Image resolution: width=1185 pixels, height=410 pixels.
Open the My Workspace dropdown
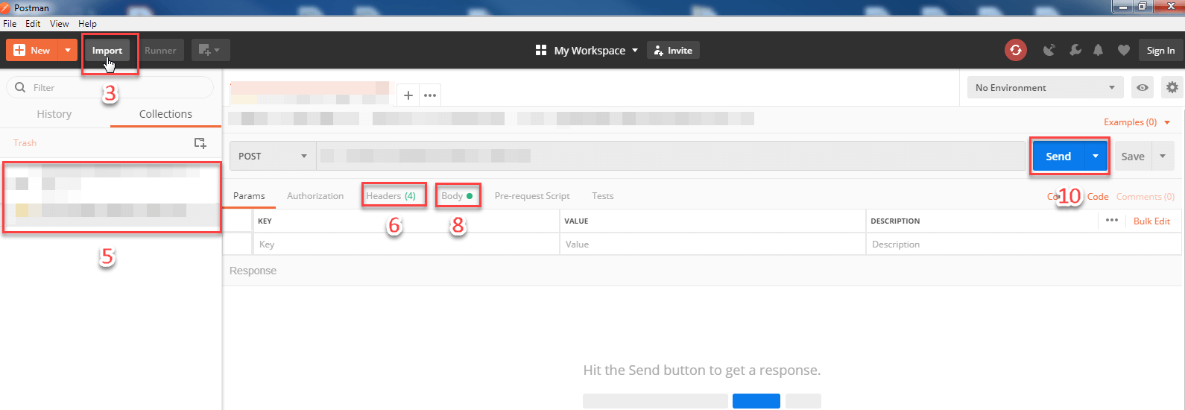tap(587, 50)
